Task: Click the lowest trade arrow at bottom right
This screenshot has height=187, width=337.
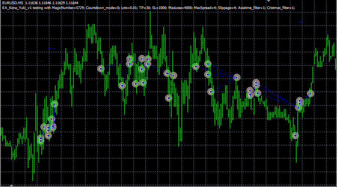Action: coord(295,136)
